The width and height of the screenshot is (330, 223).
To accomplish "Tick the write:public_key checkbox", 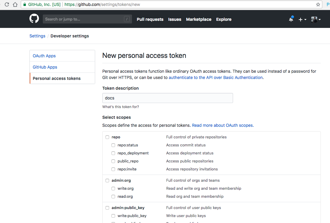I will tap(113, 216).
